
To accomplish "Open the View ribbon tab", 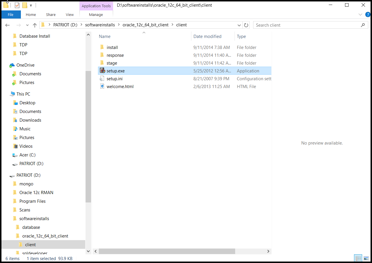I will pyautogui.click(x=70, y=14).
